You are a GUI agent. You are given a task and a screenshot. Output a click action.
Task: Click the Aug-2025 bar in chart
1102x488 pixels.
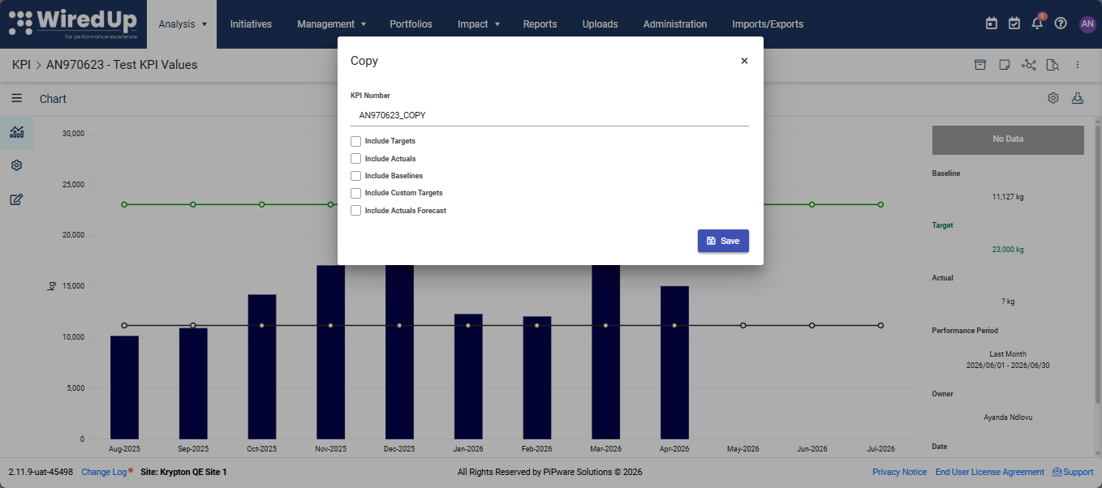click(124, 387)
